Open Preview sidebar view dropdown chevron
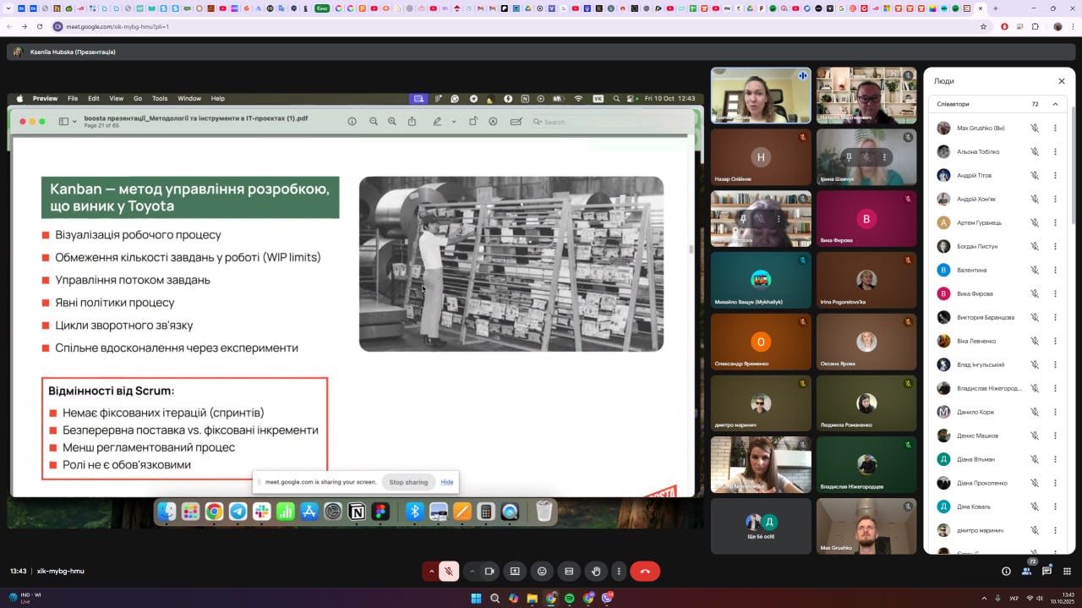 (x=74, y=122)
